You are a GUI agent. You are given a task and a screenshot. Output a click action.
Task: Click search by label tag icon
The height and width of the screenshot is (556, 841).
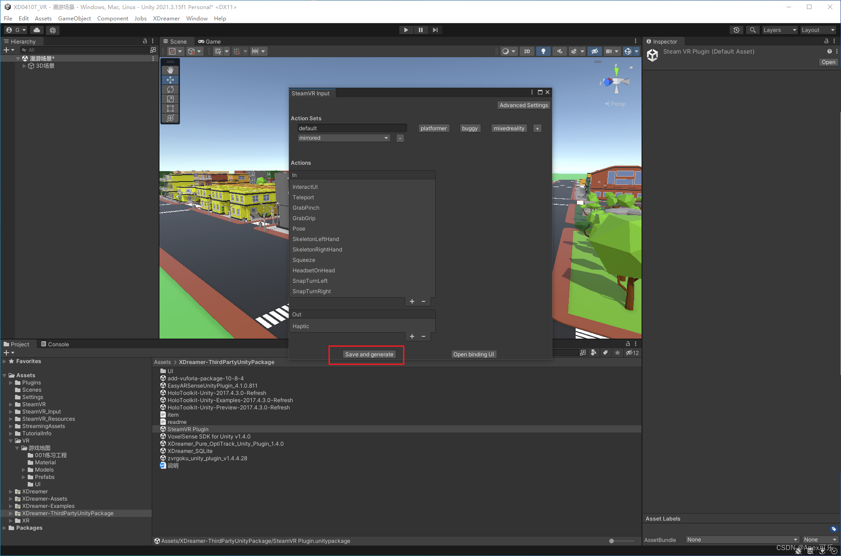[605, 353]
